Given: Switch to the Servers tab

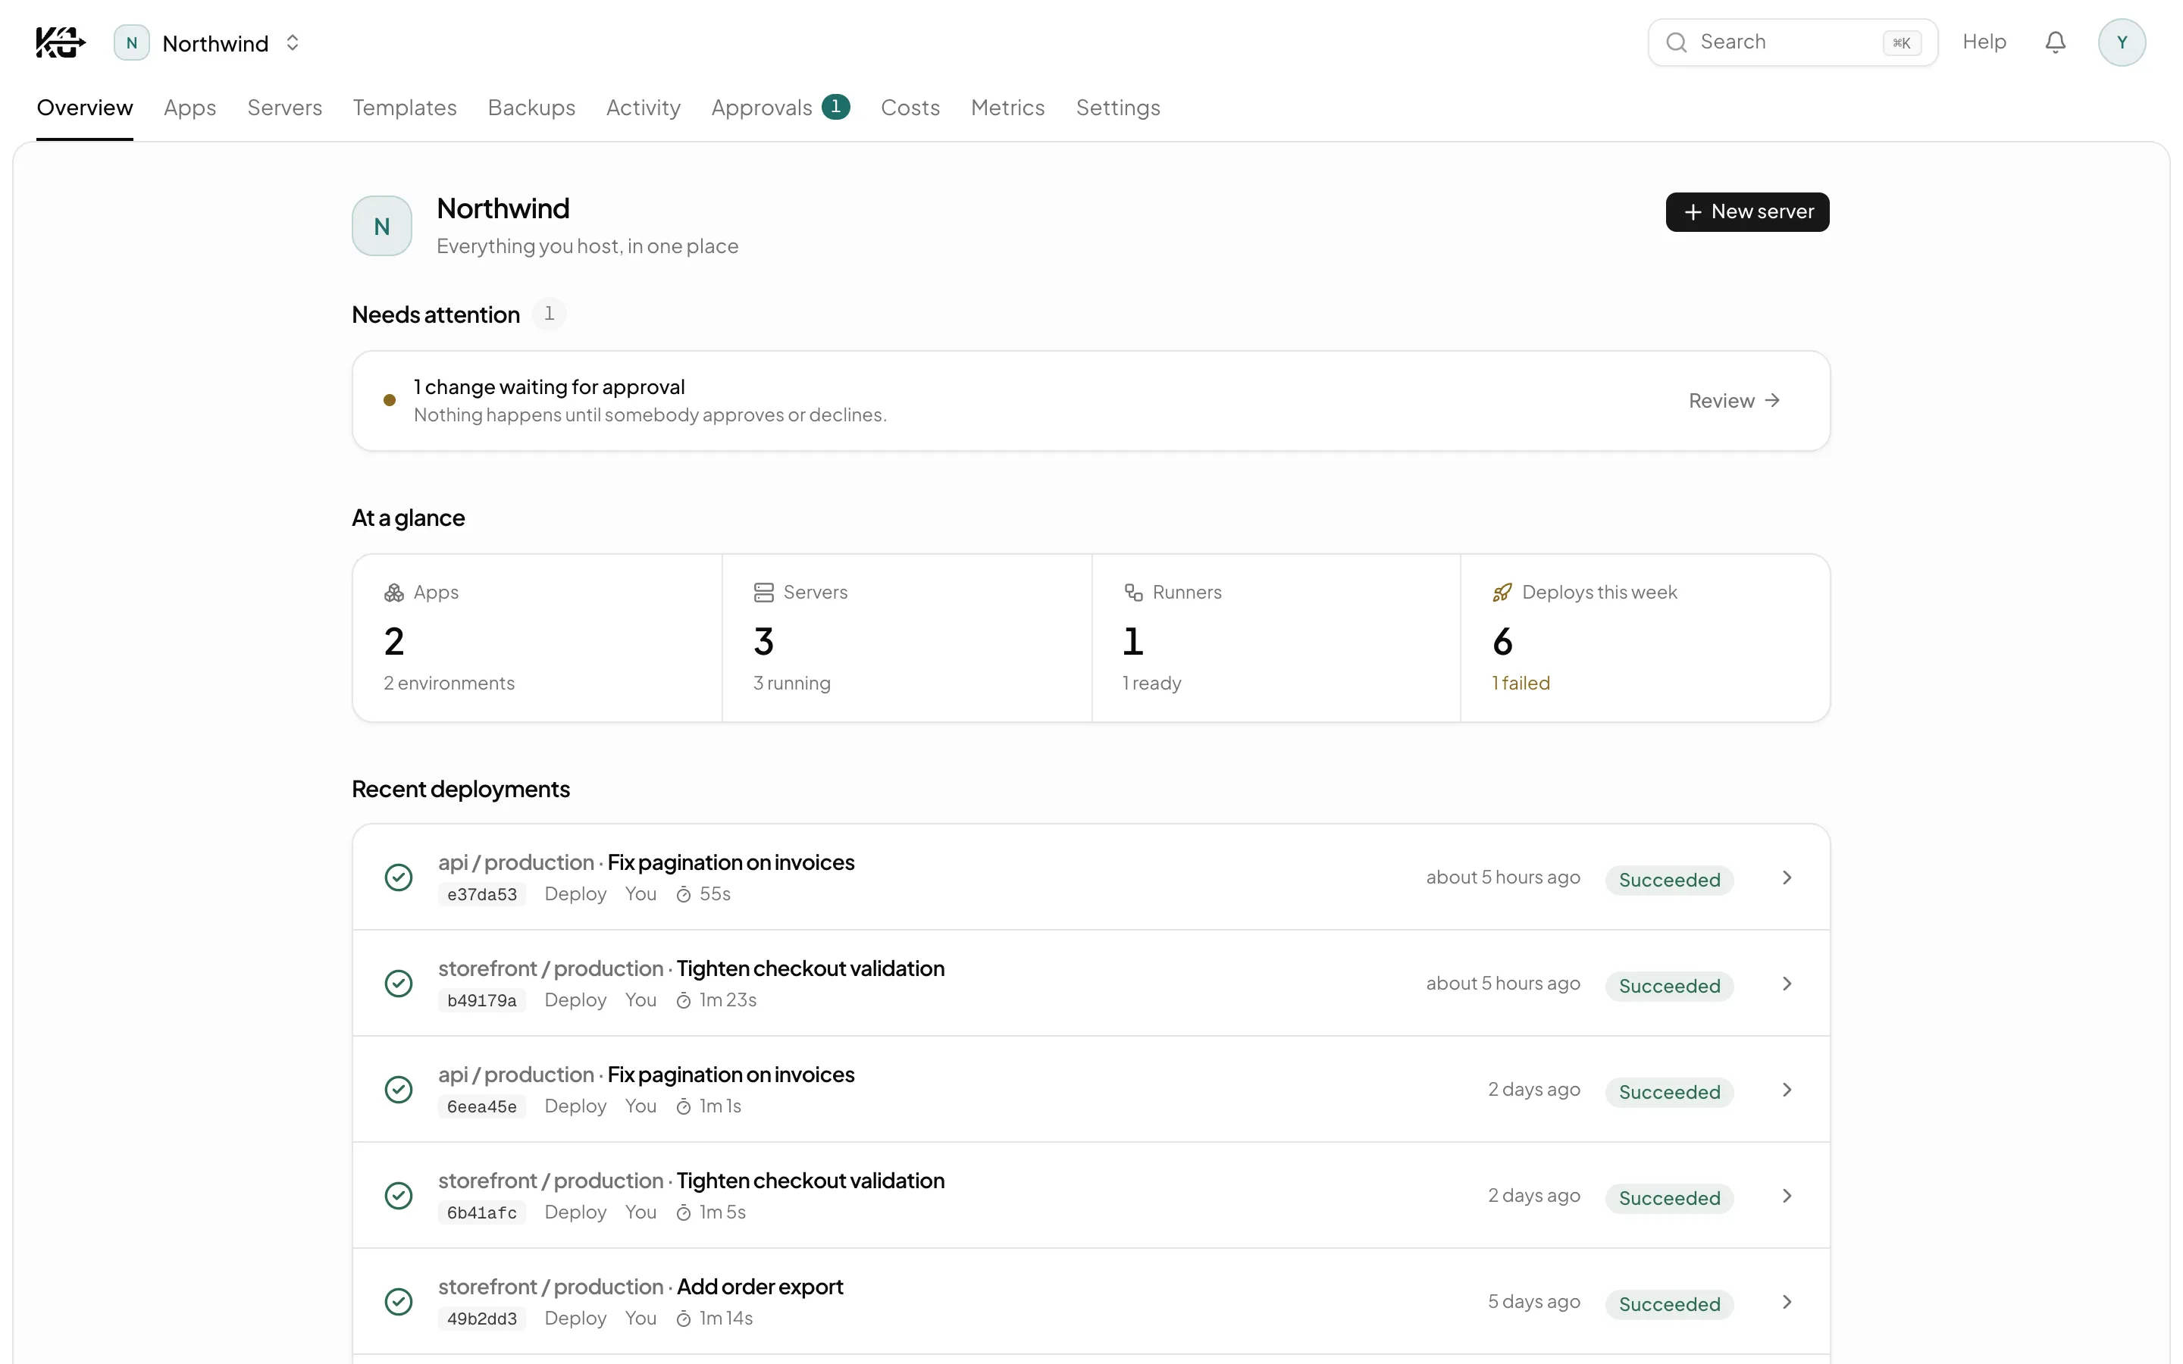Looking at the screenshot, I should [284, 108].
